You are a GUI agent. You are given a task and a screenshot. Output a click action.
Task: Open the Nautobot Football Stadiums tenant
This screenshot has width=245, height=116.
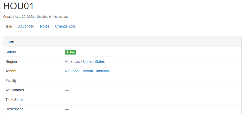point(87,71)
